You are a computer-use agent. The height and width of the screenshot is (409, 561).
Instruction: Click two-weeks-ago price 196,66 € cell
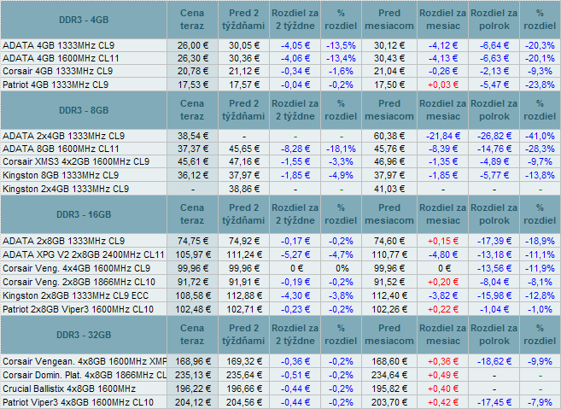tap(243, 389)
